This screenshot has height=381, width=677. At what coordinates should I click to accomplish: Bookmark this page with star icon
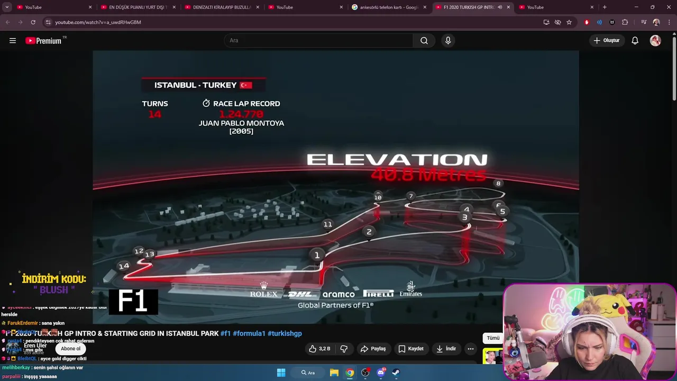[569, 22]
